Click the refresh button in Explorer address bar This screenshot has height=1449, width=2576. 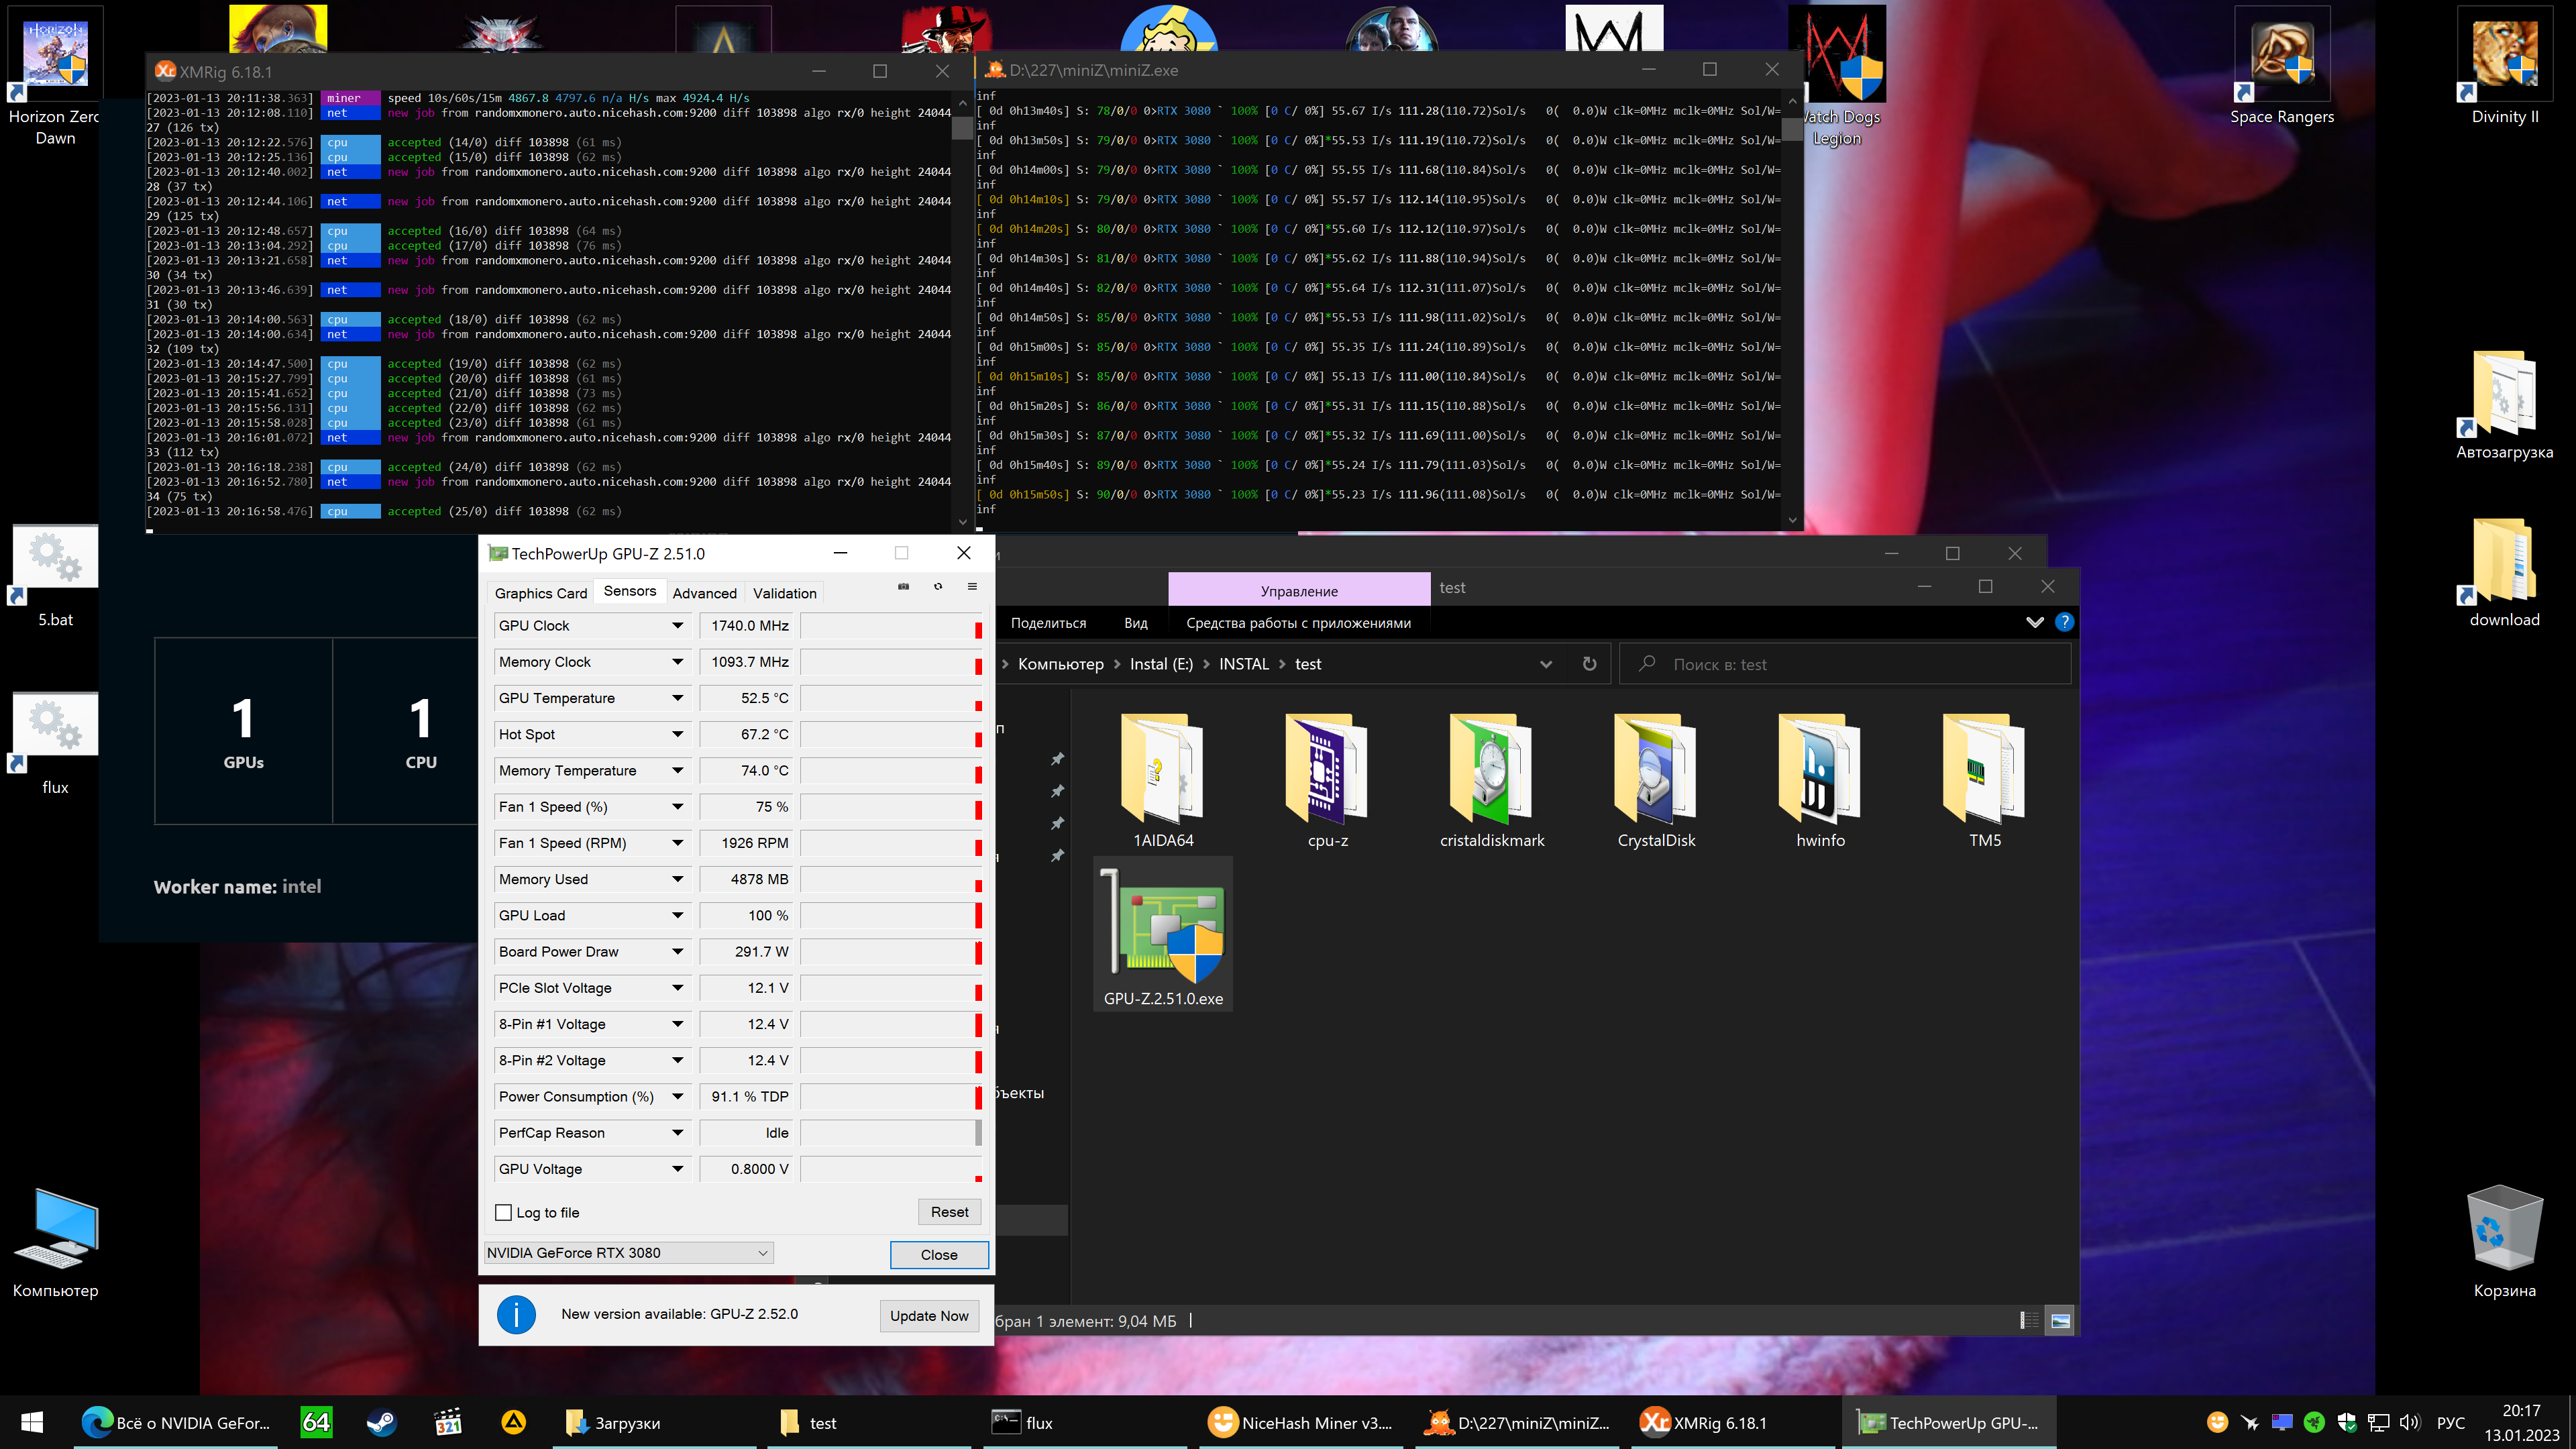pos(1589,664)
